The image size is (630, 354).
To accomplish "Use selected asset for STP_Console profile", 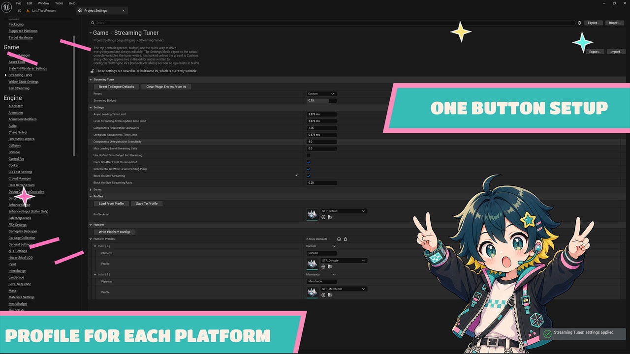I will click(x=323, y=266).
